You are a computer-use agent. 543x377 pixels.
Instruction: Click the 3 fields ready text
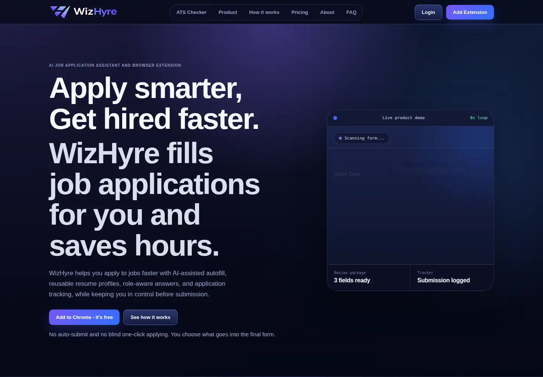(352, 280)
